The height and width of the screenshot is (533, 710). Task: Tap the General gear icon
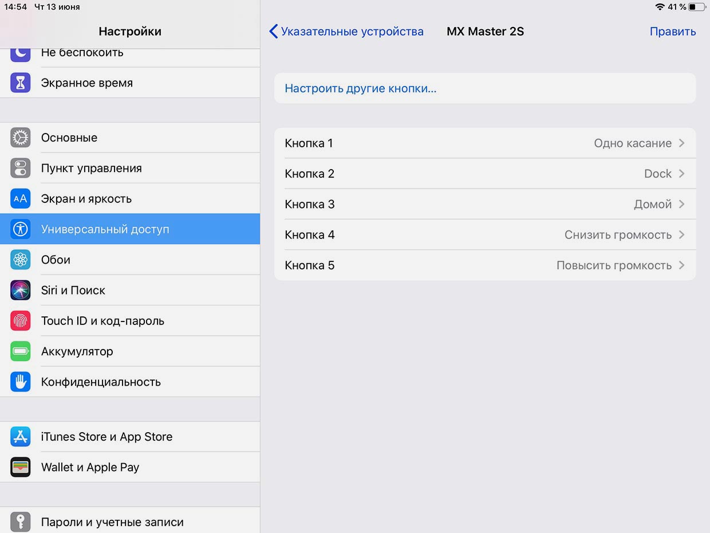[21, 138]
